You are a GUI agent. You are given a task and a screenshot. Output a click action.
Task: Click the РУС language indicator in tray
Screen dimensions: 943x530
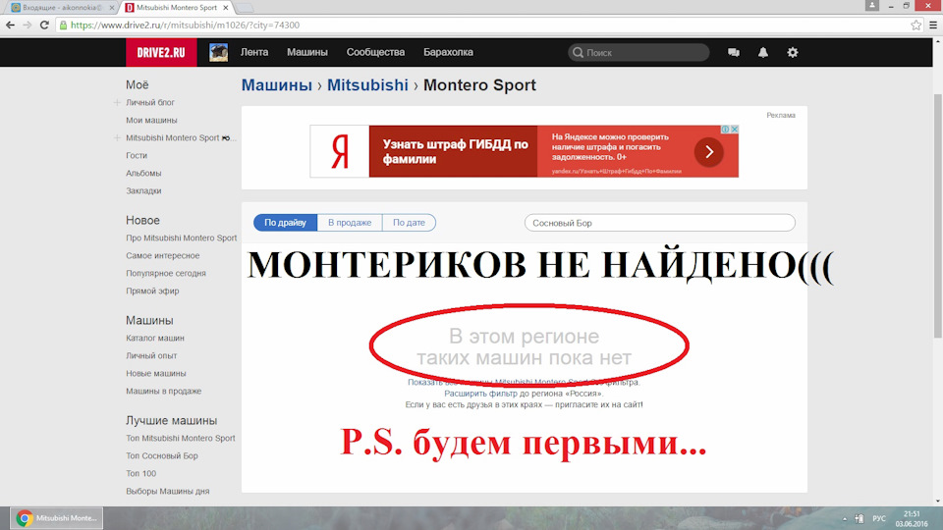click(x=878, y=518)
